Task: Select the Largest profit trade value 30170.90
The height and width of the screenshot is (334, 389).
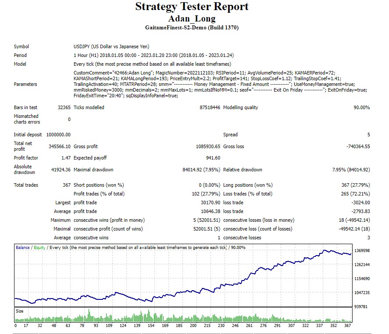Action: tap(210, 203)
